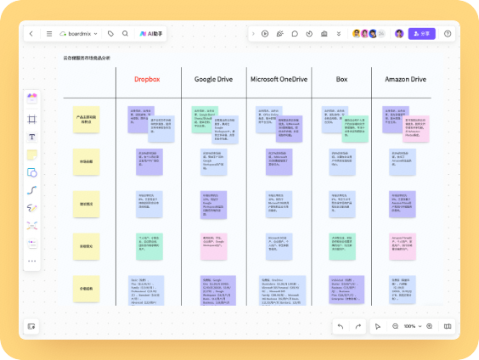Screen dimensions: 479x360
Task: Select the Sticky Note tool
Action: (x=32, y=155)
